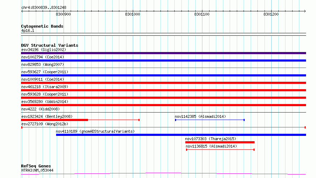Click the nsv4222 (Kidd2008) label
This screenshot has width=316, height=178.
(x=40, y=109)
